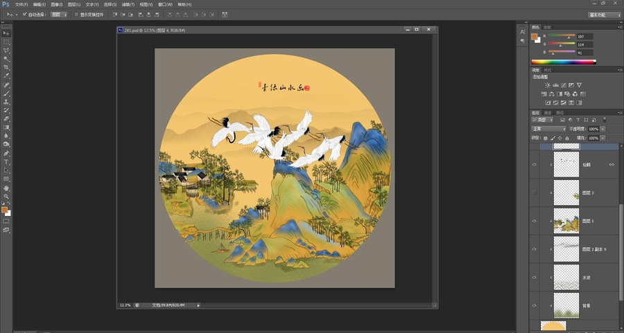624x333 pixels.
Task: Select the Brush tool
Action: tap(6, 93)
